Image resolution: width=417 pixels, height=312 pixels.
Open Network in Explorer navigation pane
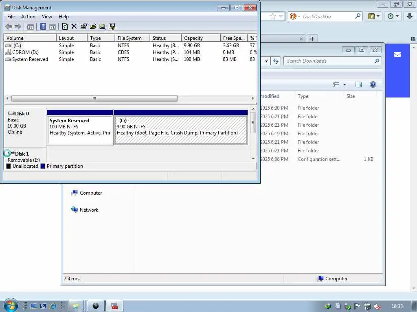click(x=85, y=210)
